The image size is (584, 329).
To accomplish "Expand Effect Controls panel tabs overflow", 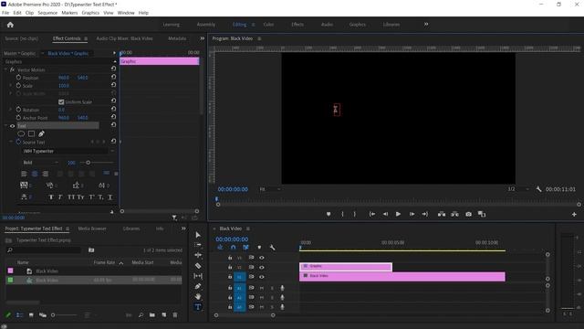I will click(202, 38).
